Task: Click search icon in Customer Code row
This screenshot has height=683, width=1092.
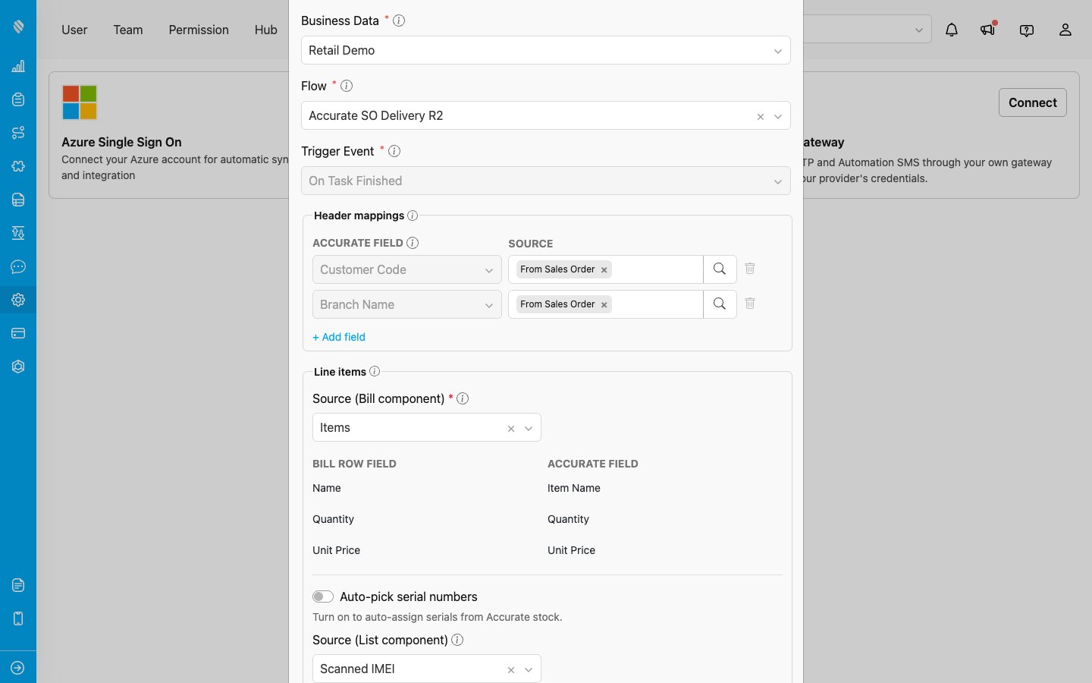Action: coord(720,269)
